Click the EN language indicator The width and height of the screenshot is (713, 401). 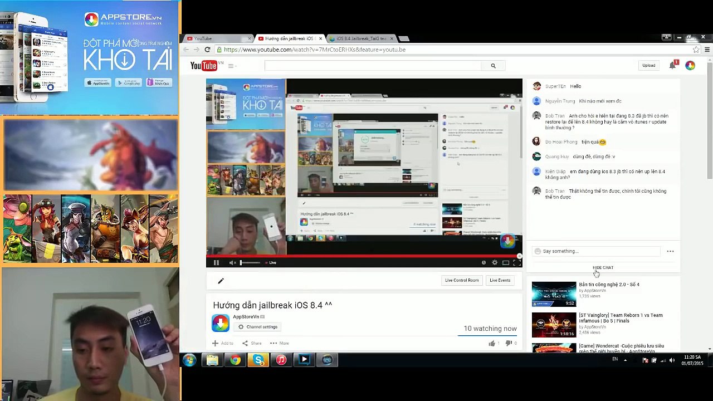(x=615, y=360)
